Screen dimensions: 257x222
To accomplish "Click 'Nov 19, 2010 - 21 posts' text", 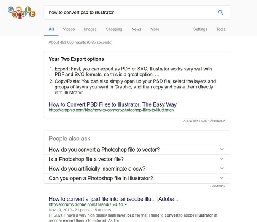I will tap(69, 210).
